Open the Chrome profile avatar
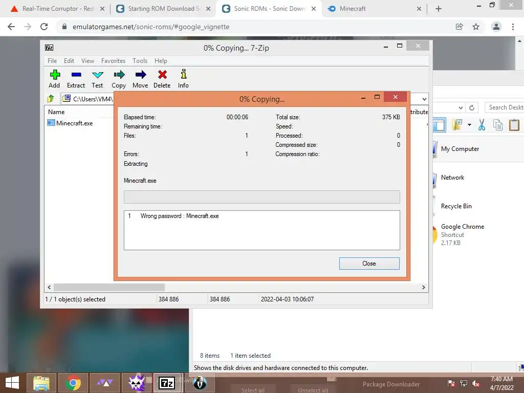Image resolution: width=524 pixels, height=393 pixels. tap(496, 27)
